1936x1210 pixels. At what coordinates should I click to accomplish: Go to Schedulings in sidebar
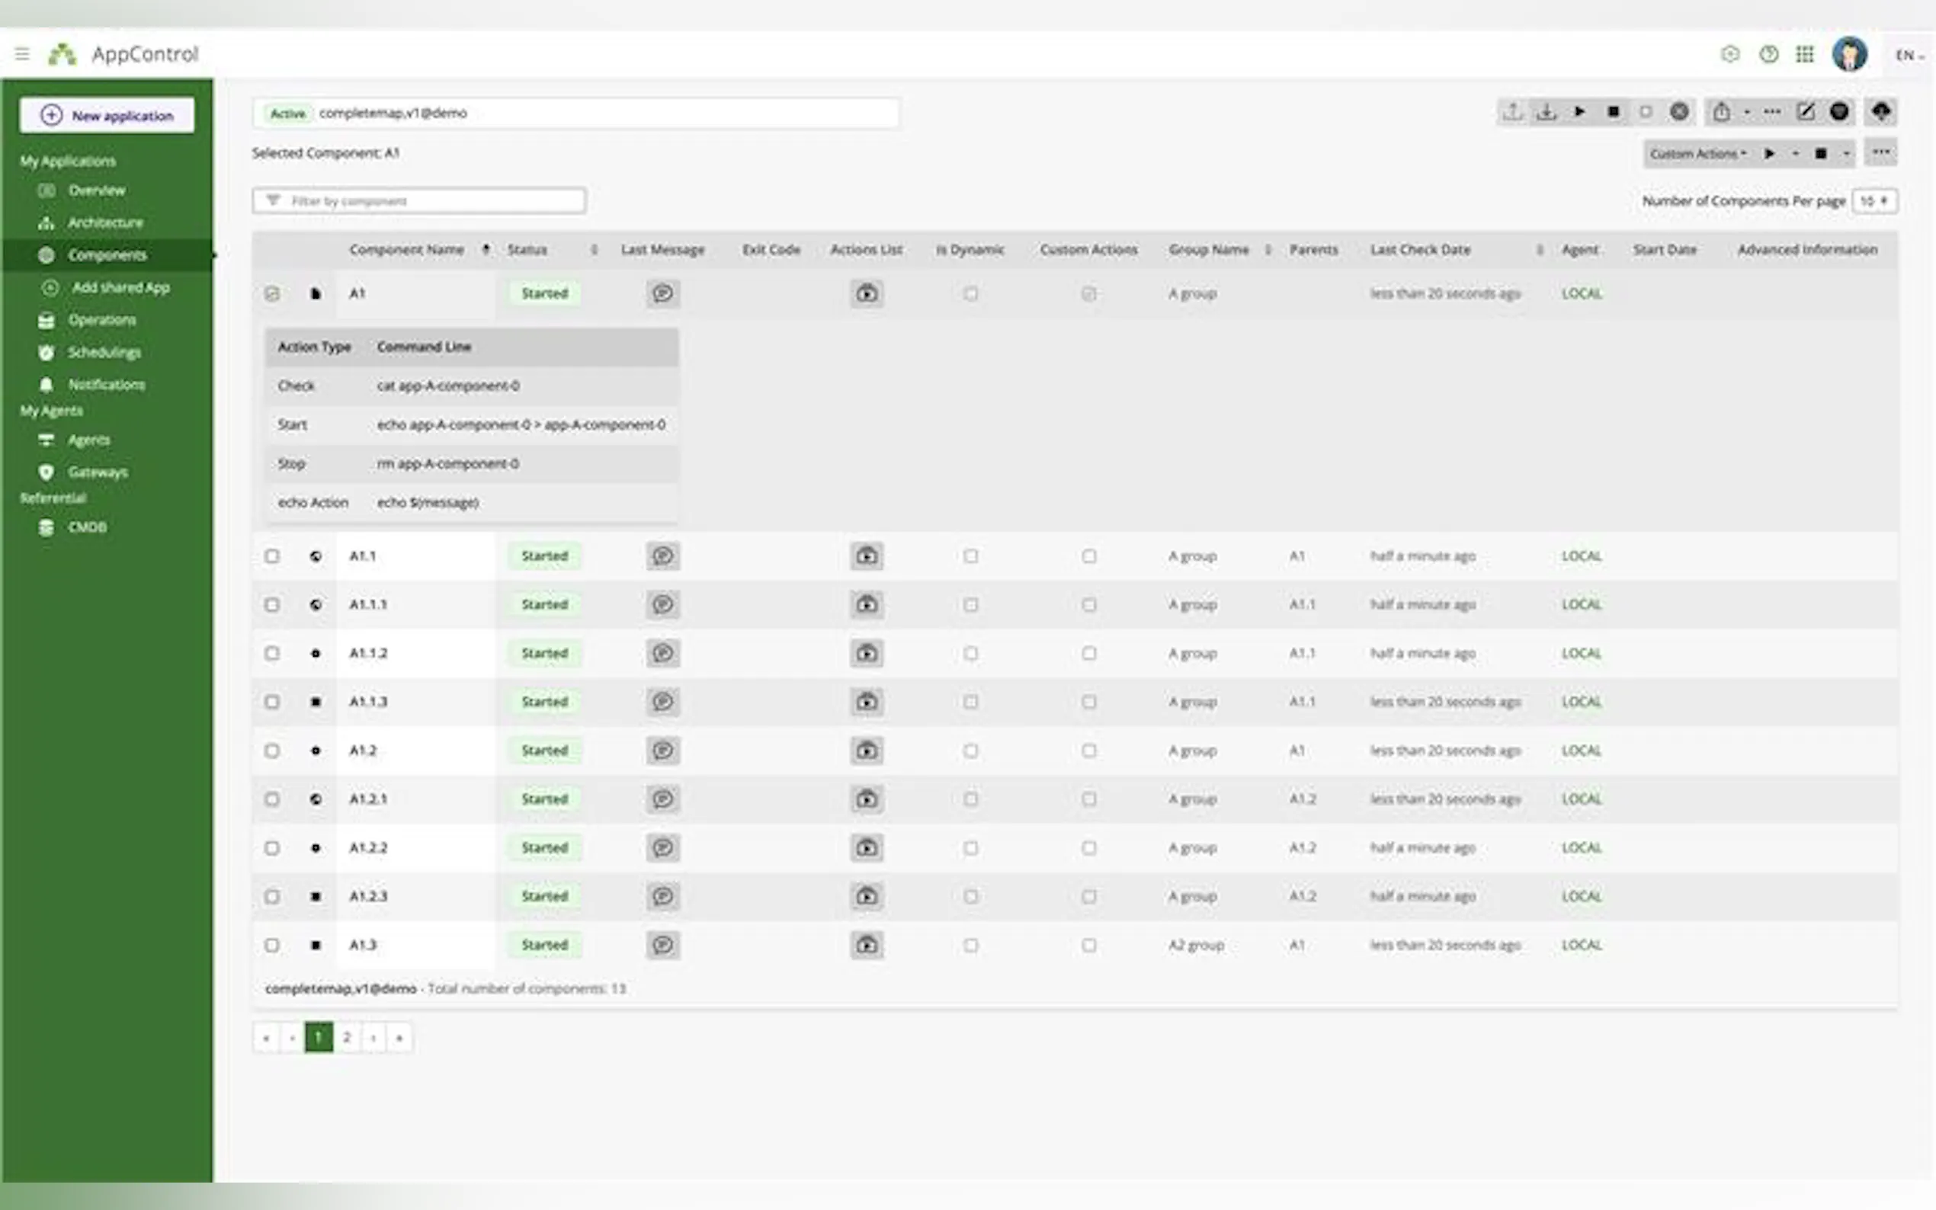(x=104, y=352)
